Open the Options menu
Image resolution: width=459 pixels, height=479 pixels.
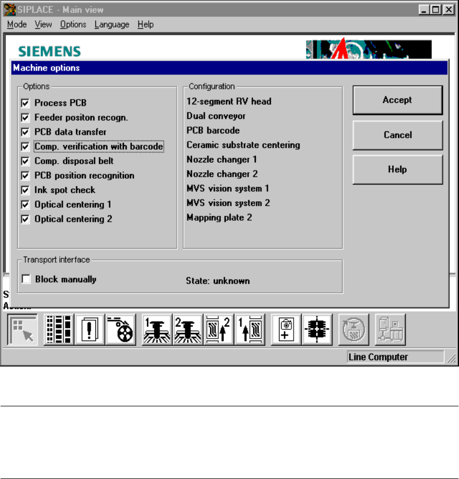(x=73, y=24)
